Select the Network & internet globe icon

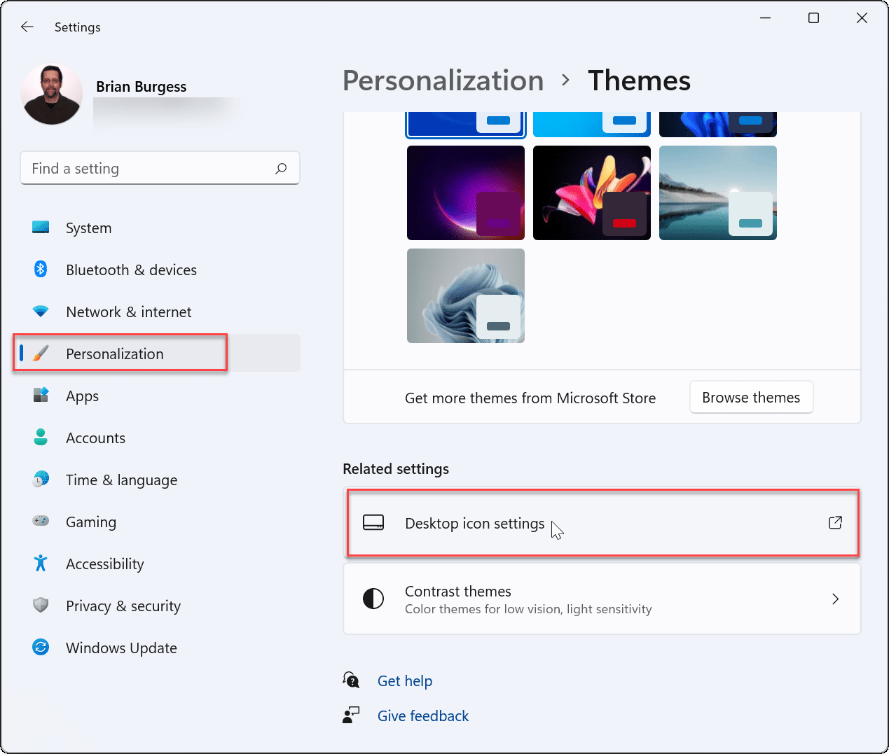coord(41,312)
